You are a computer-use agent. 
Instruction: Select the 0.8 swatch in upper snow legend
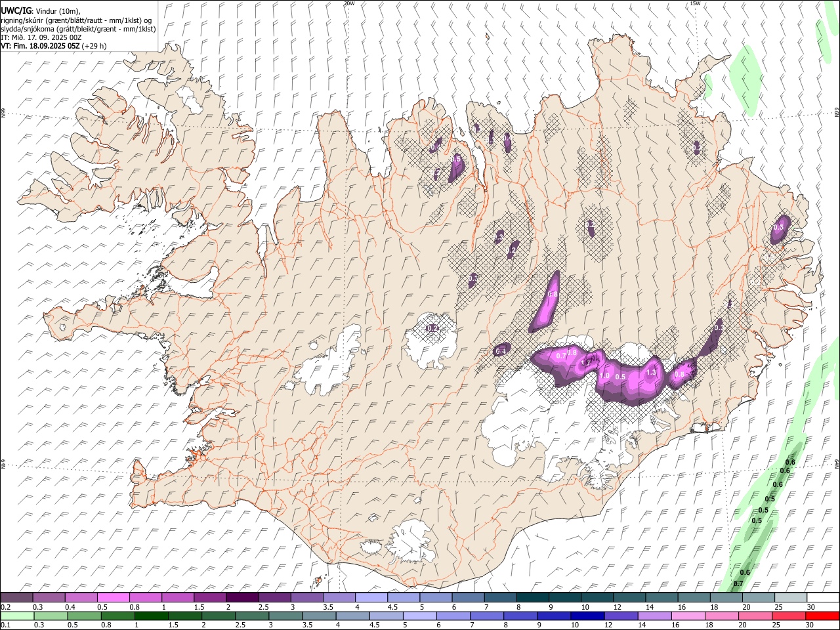(x=146, y=598)
